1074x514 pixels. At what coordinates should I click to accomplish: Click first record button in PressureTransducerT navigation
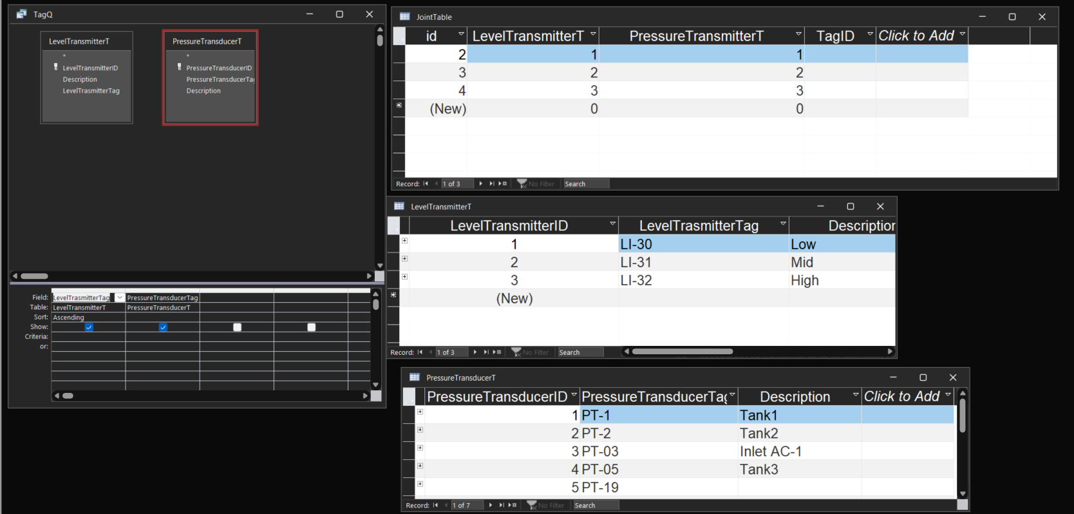point(435,505)
